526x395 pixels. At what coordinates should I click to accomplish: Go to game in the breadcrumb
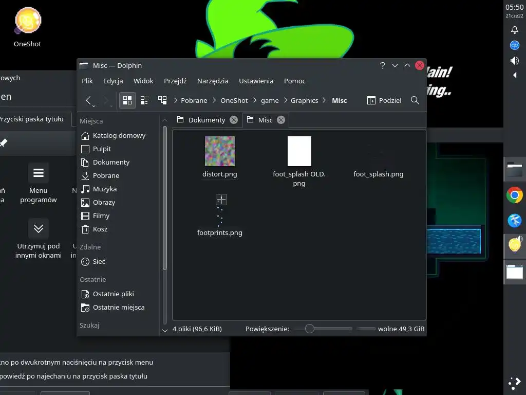click(x=270, y=100)
